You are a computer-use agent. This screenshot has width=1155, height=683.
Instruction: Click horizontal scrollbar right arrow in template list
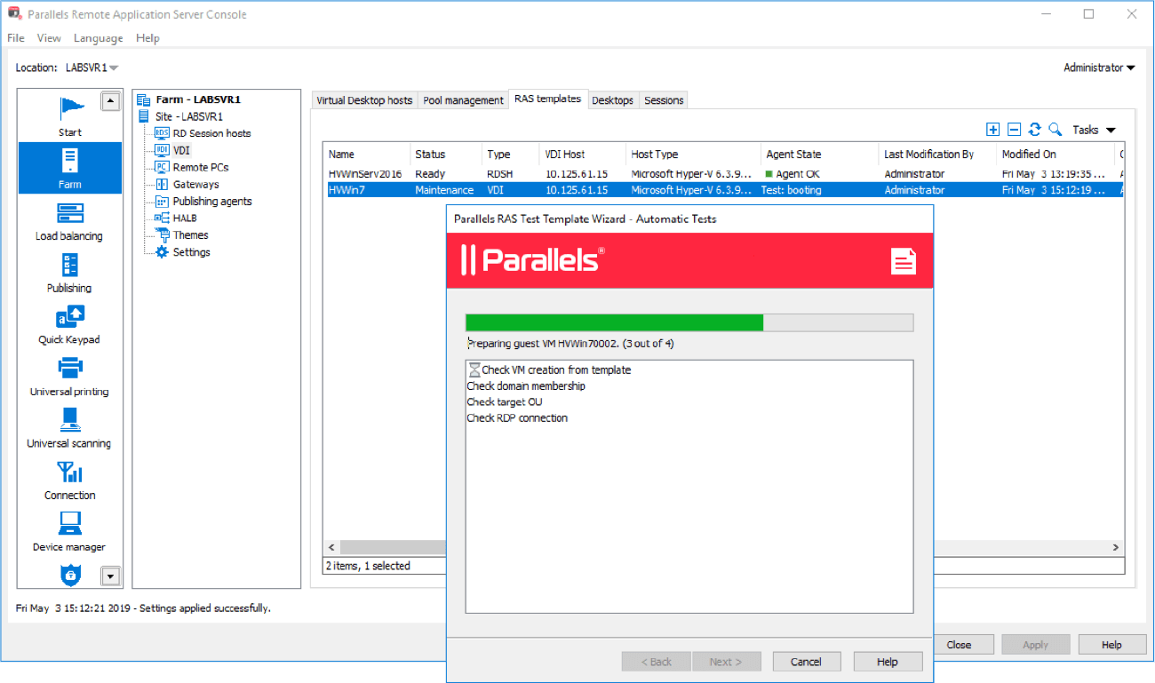point(1118,547)
